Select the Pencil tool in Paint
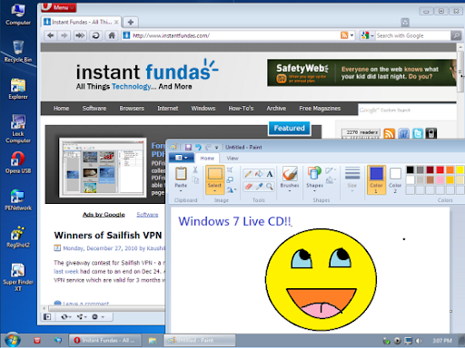The width and height of the screenshot is (465, 348). click(x=248, y=174)
